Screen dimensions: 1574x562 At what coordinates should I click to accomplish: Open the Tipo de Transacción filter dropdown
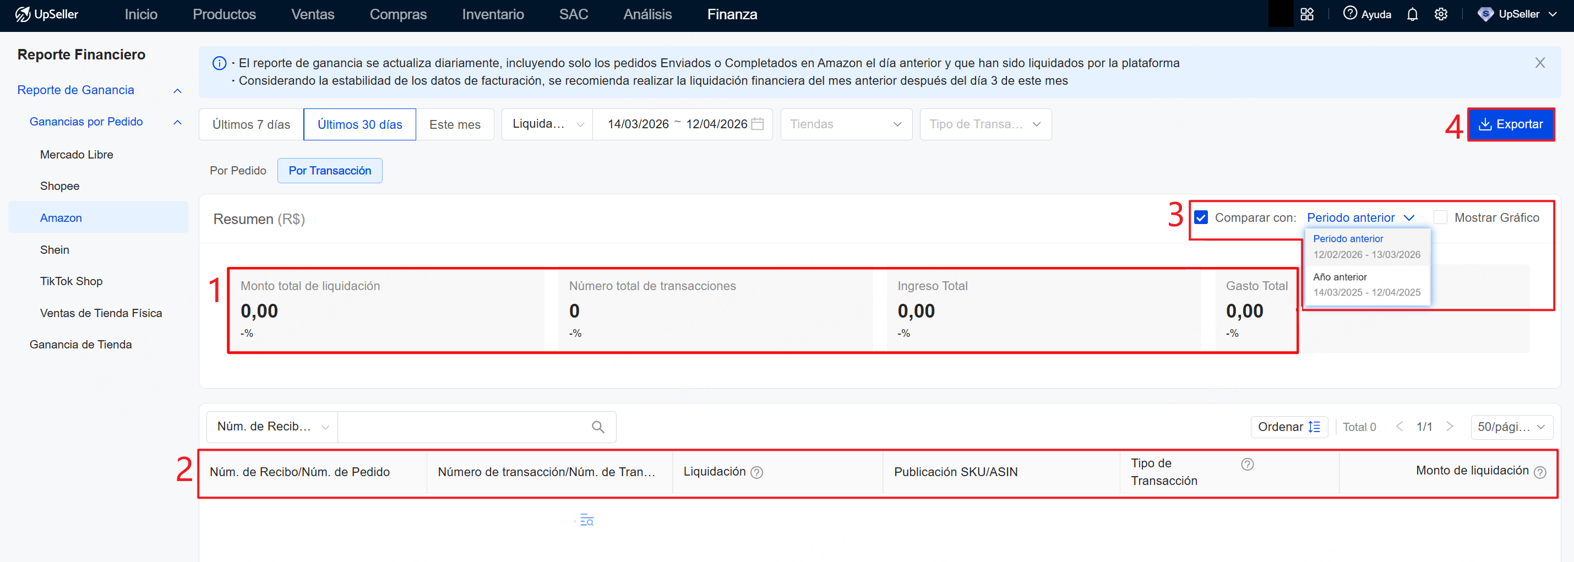tap(985, 124)
